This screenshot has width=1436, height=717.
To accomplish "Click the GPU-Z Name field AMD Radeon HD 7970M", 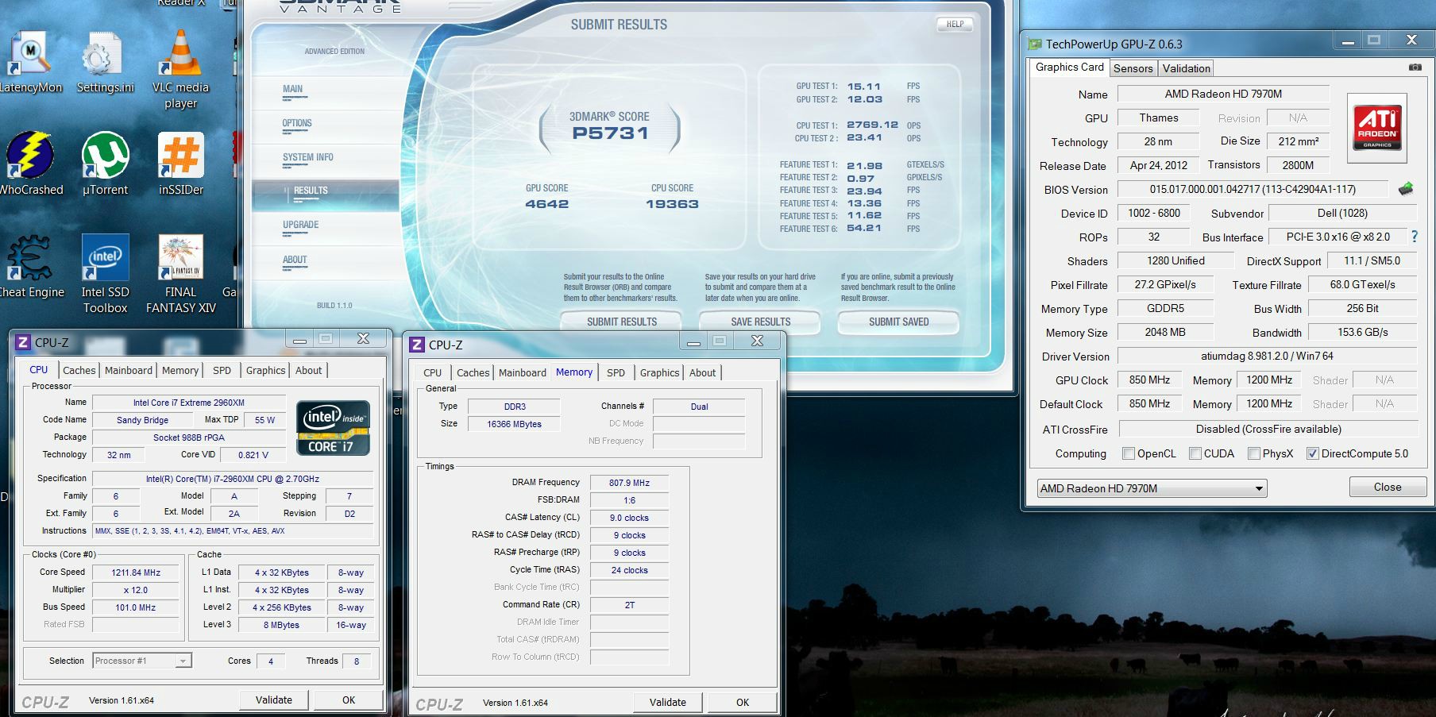I will coord(1223,94).
